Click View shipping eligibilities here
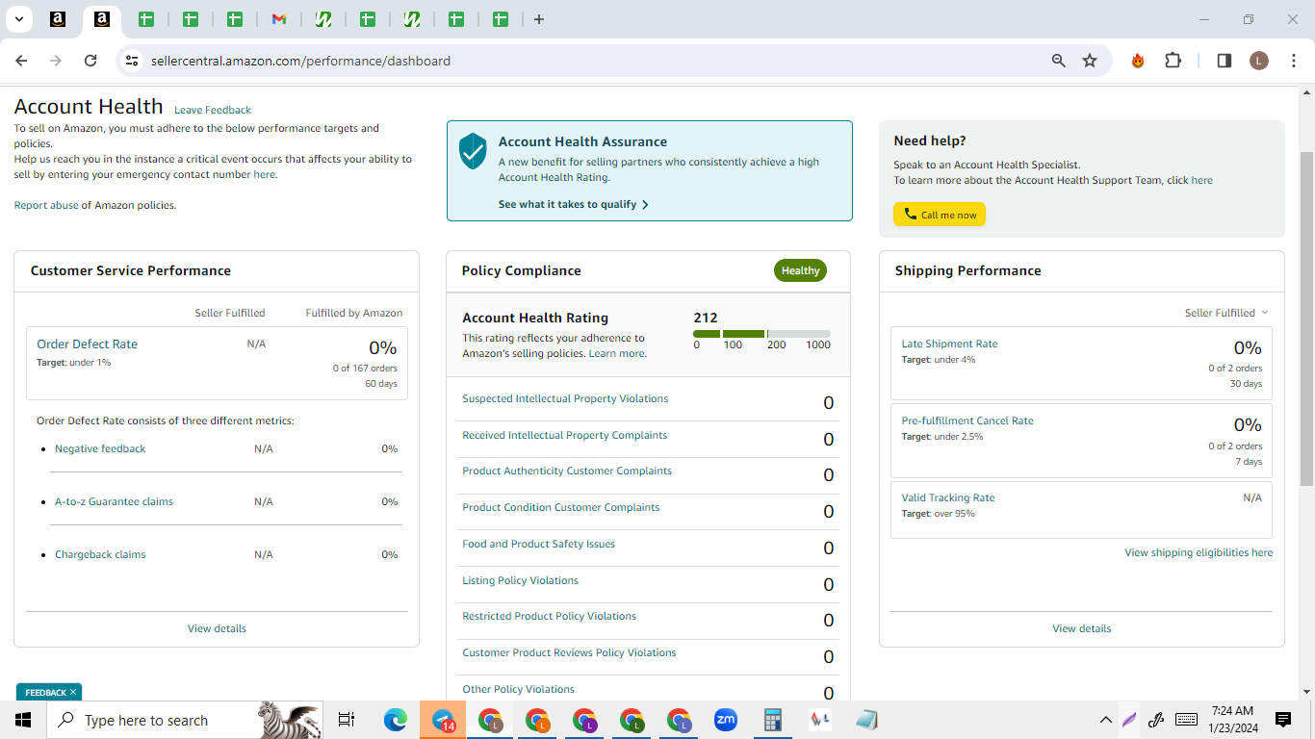The height and width of the screenshot is (739, 1315). (1199, 552)
